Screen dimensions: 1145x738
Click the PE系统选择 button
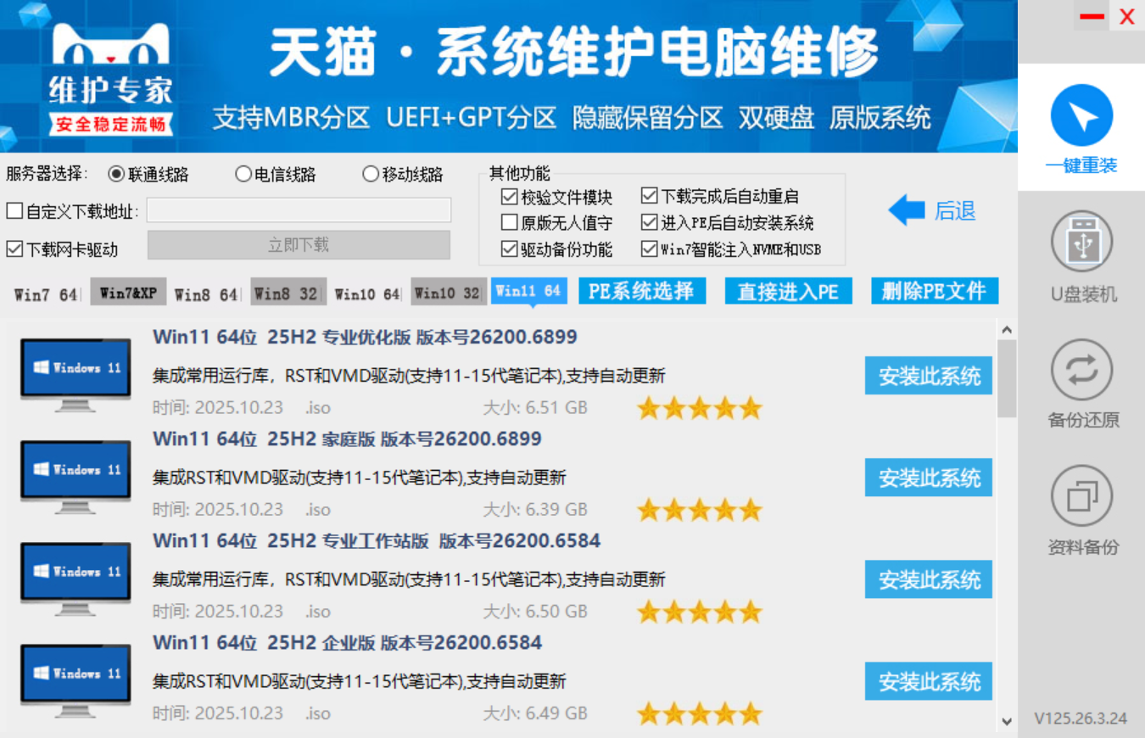[642, 291]
